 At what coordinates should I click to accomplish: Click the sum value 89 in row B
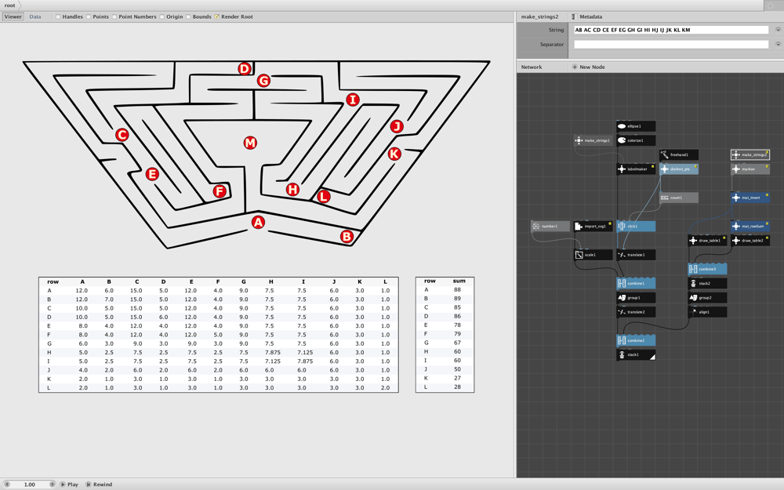click(x=457, y=299)
